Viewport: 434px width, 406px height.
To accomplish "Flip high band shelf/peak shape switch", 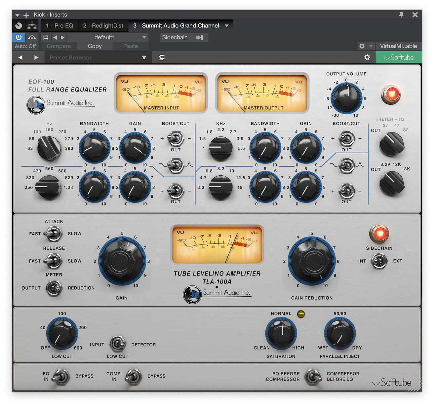I will point(347,165).
